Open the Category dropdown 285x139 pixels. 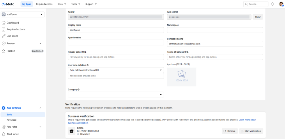116,95
